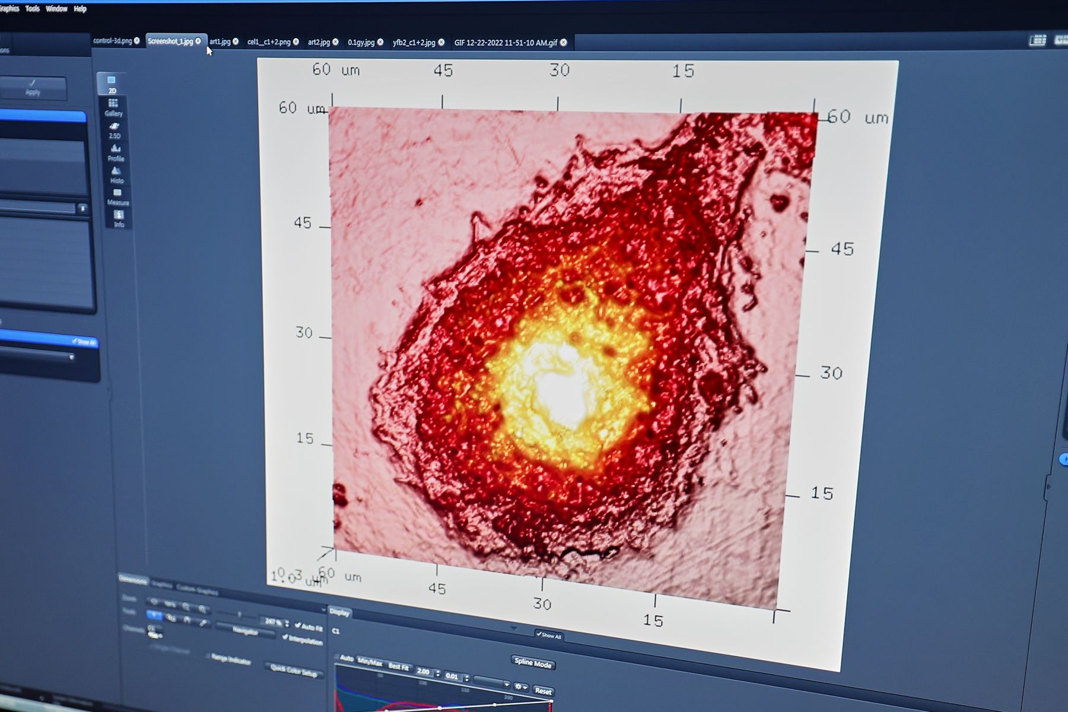Click the gear settings icon beside Reset

520,686
